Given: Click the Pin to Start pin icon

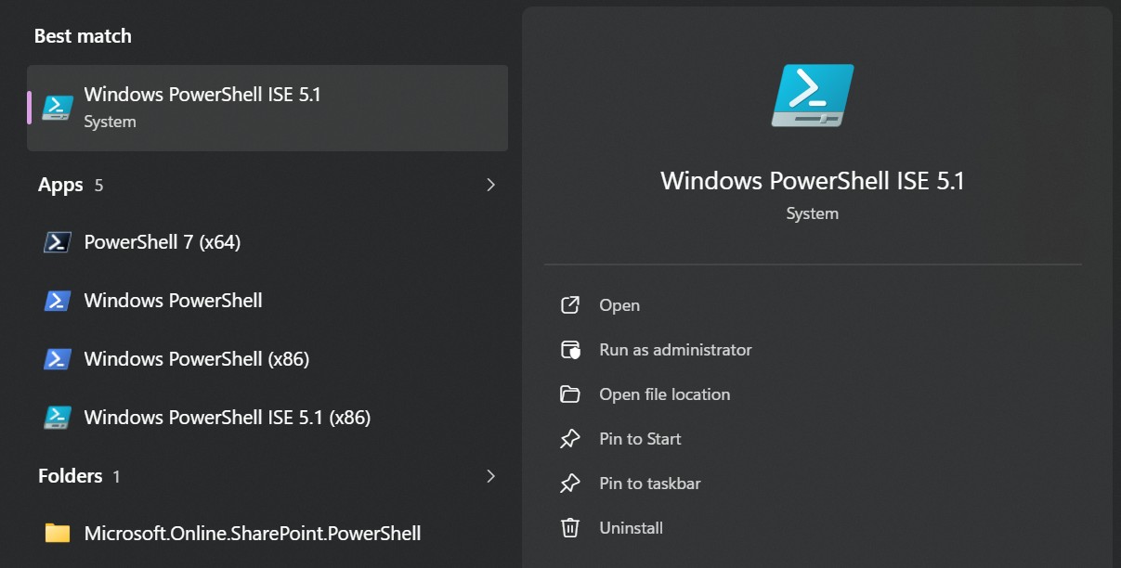Looking at the screenshot, I should [570, 439].
